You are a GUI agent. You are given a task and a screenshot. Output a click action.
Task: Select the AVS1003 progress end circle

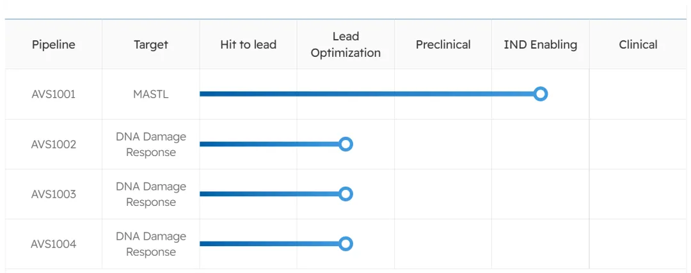tap(345, 194)
